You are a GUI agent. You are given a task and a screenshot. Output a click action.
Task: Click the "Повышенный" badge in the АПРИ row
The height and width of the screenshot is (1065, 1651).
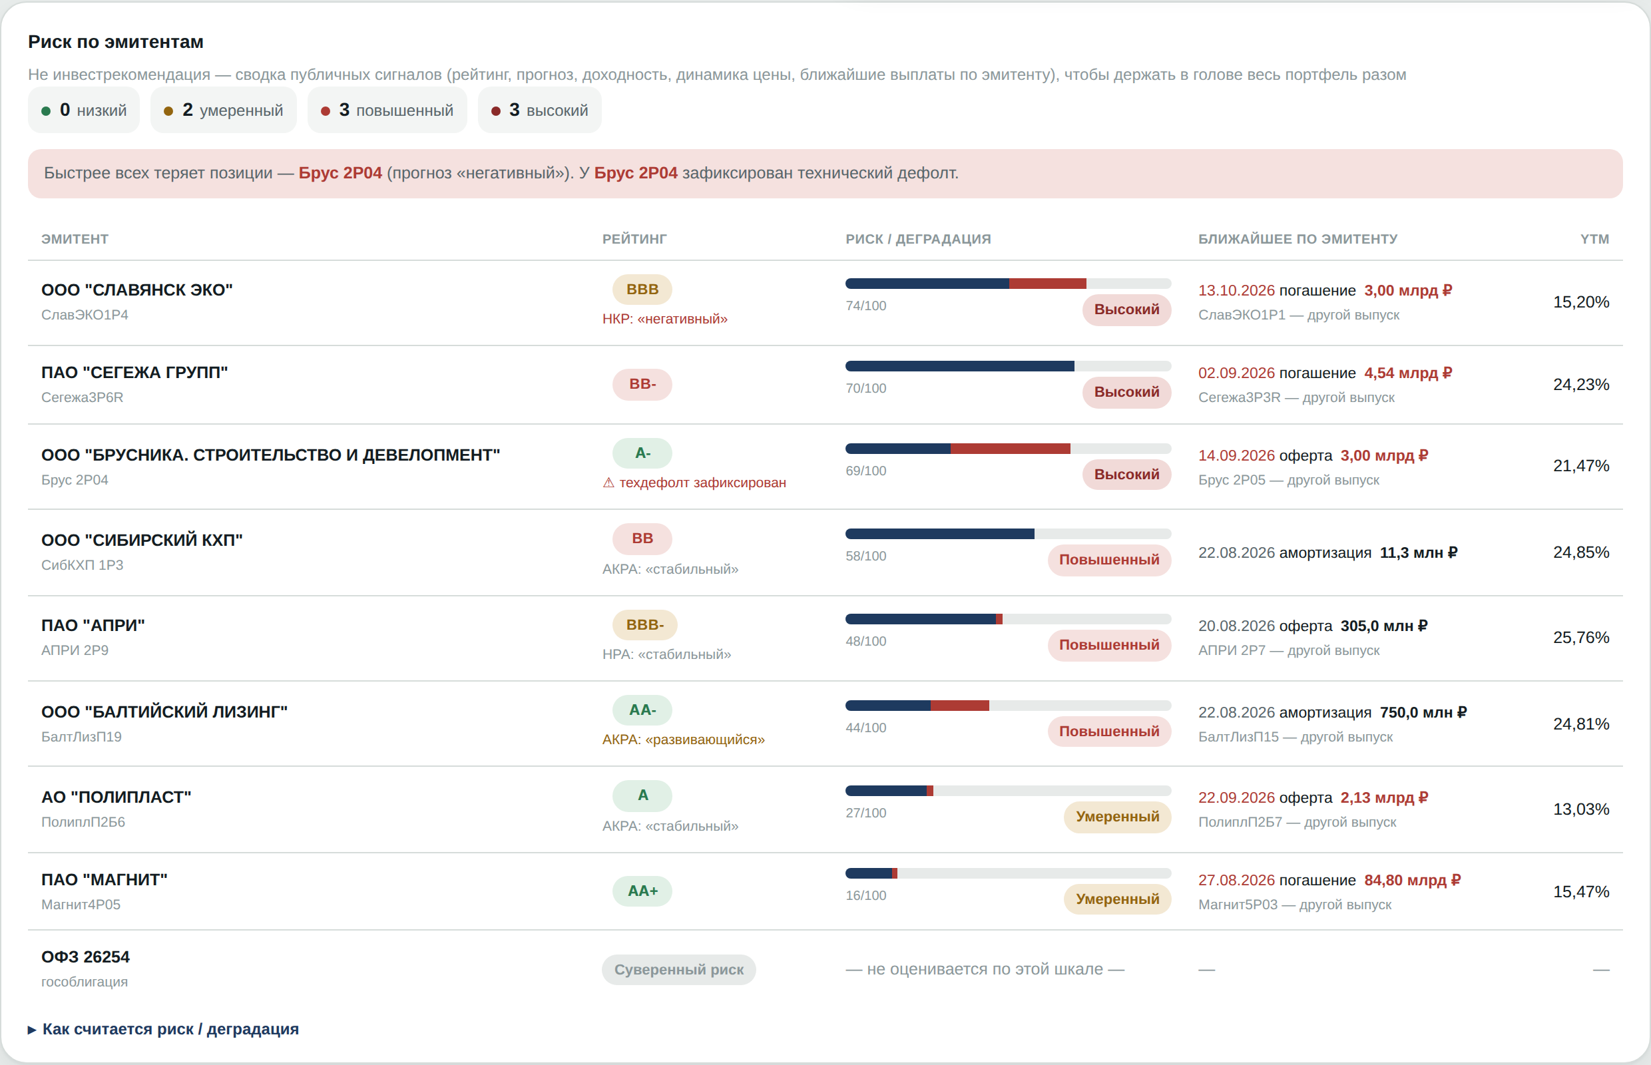(x=1108, y=644)
